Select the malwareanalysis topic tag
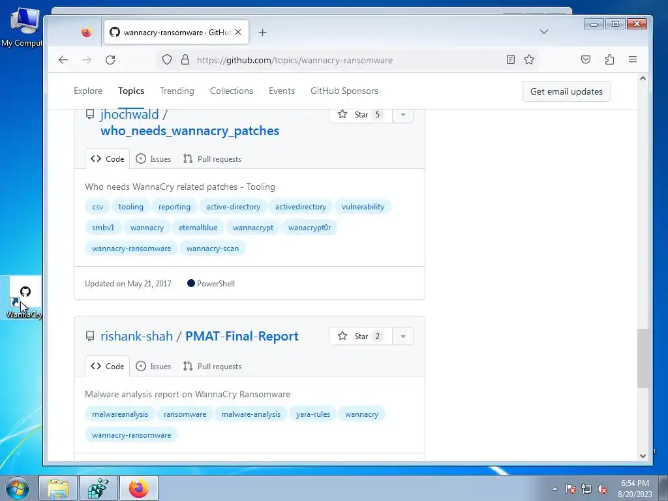Viewport: 668px width, 501px height. click(x=120, y=414)
